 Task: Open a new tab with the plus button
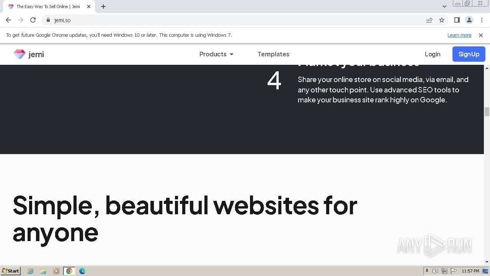tap(103, 7)
